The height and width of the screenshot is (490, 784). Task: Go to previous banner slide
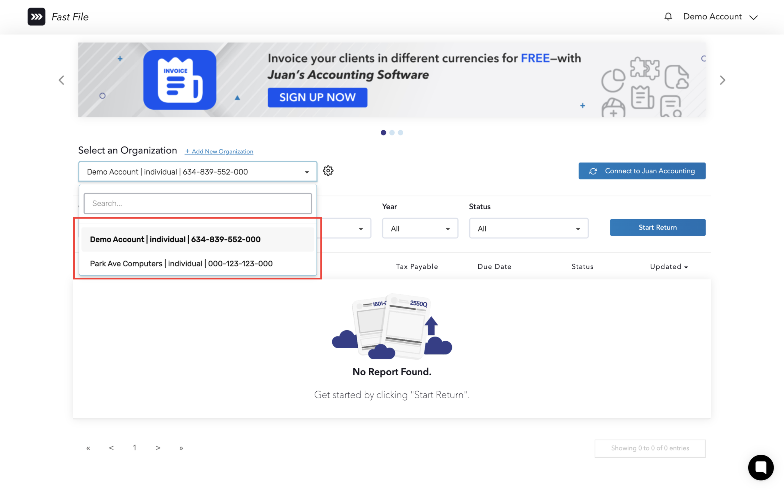pos(61,80)
